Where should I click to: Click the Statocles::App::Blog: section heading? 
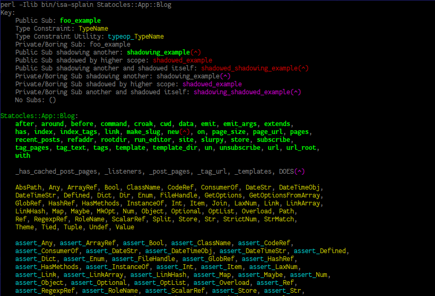coord(39,116)
